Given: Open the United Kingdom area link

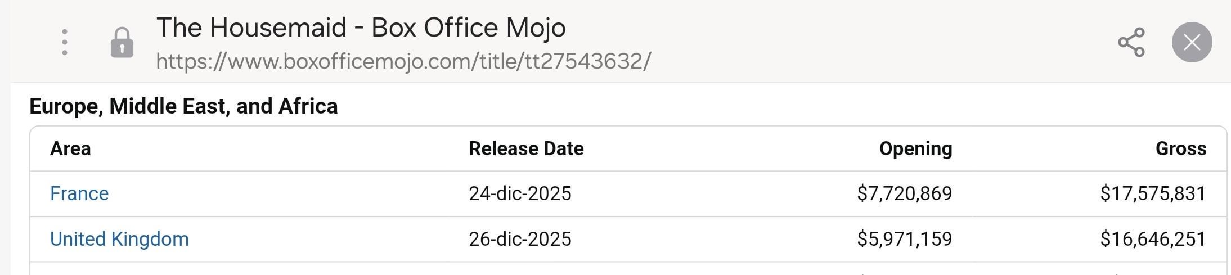Looking at the screenshot, I should pyautogui.click(x=119, y=239).
